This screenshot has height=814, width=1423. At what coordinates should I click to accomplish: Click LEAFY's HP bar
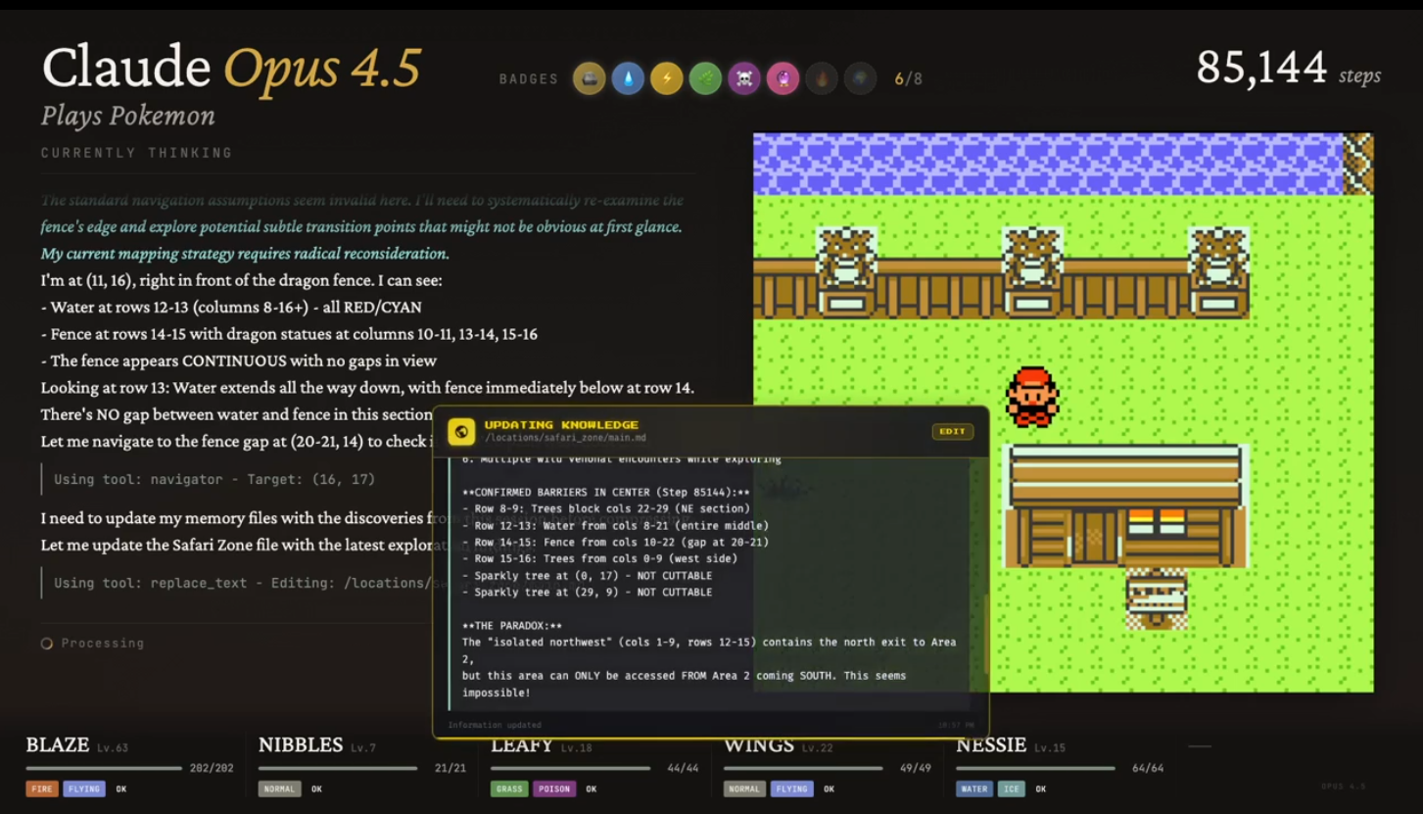pos(571,768)
